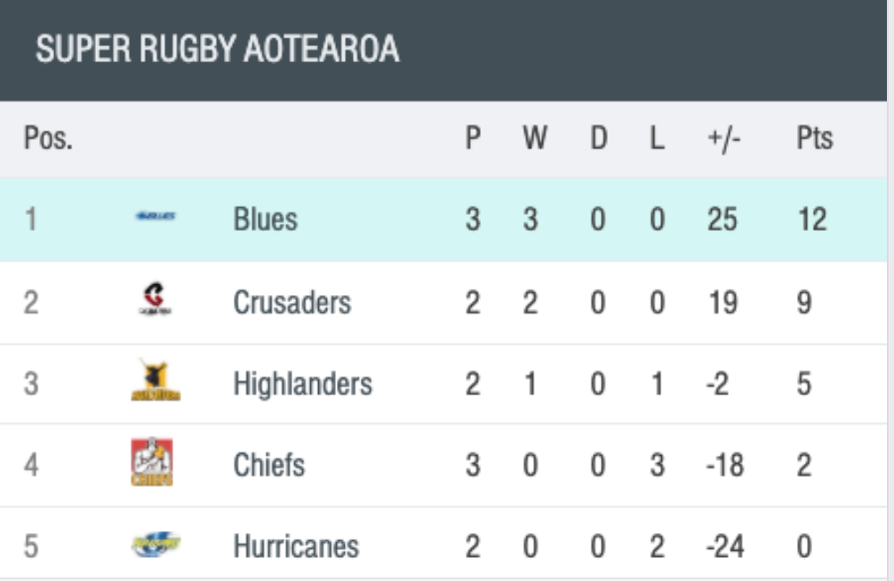Click the Hurricanes team logo
The height and width of the screenshot is (581, 894).
(156, 545)
